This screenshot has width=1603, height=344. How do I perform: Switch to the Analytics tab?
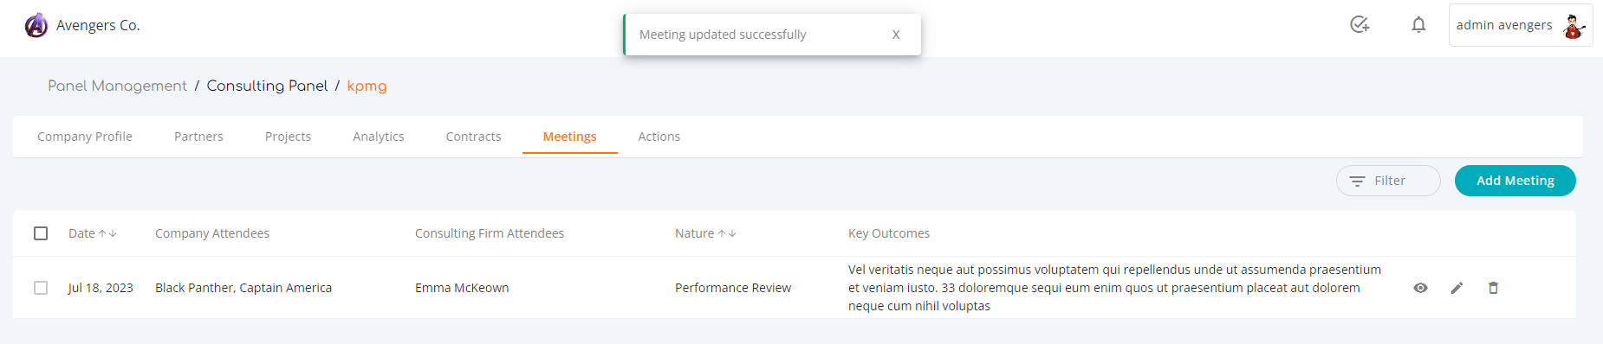pos(379,137)
